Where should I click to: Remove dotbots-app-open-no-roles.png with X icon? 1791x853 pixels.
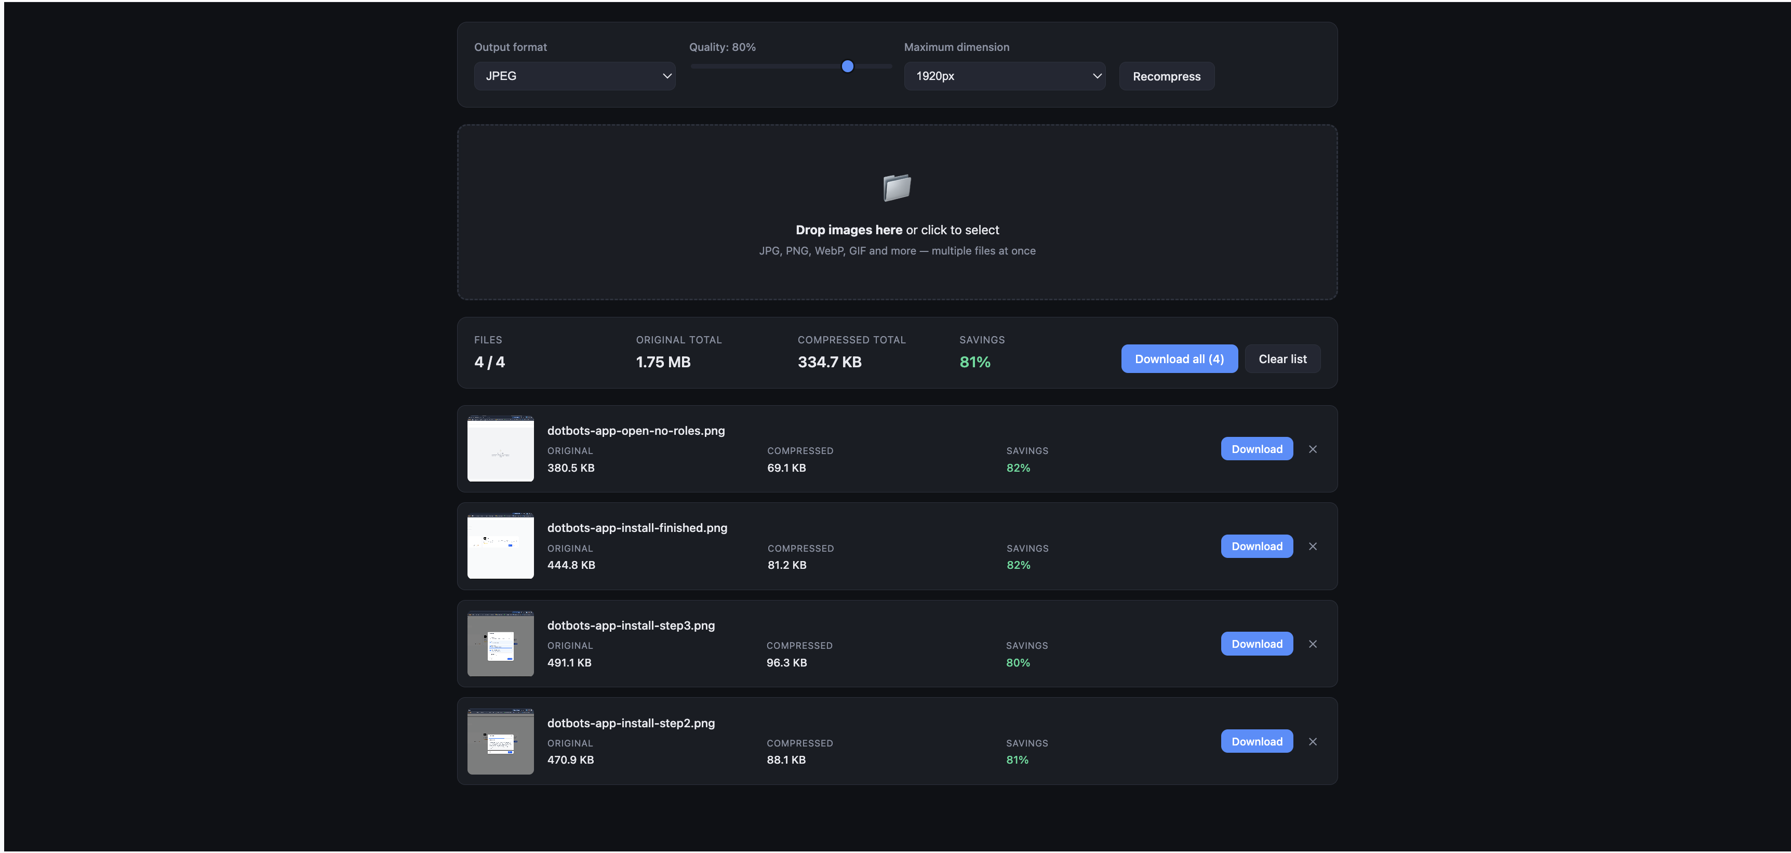tap(1312, 449)
